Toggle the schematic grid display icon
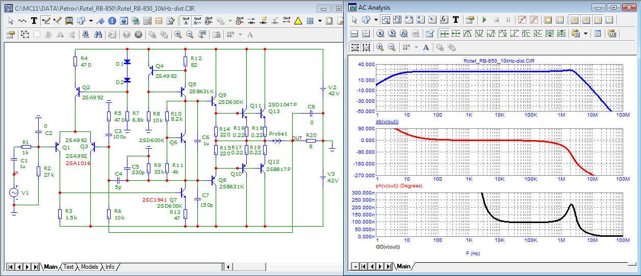Image resolution: width=641 pixels, height=276 pixels. tap(310, 21)
